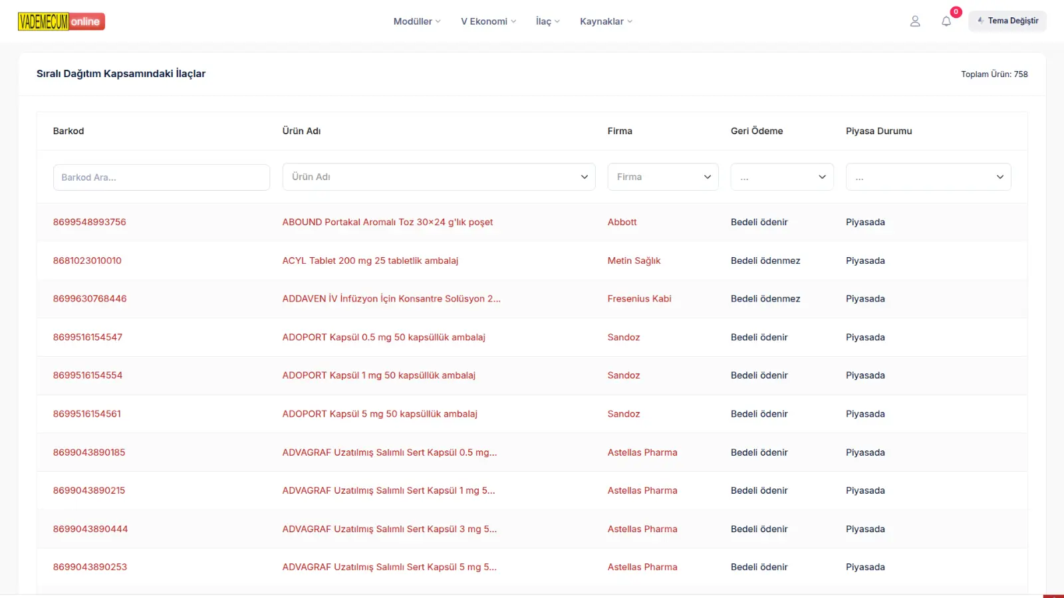Open ACYL Tablet 200 mg product link
This screenshot has width=1064, height=598.
[370, 260]
